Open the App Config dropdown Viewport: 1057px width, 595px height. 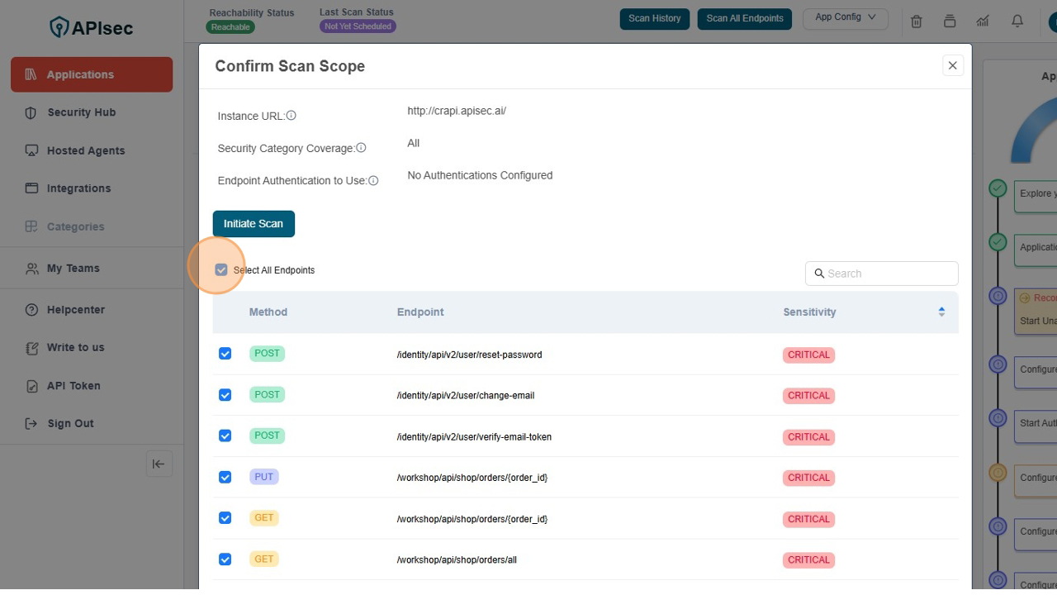pos(845,18)
